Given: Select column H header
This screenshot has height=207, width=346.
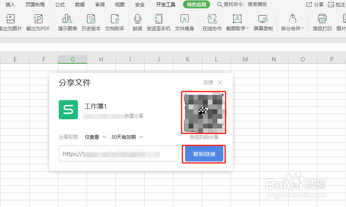Looking at the screenshot, I should coord(101,59).
